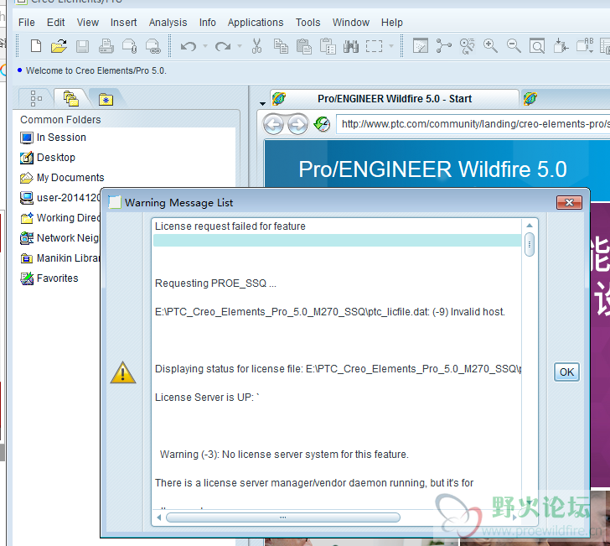The height and width of the screenshot is (546, 610).
Task: Expand the redo history dropdown arrow
Action: coord(240,46)
